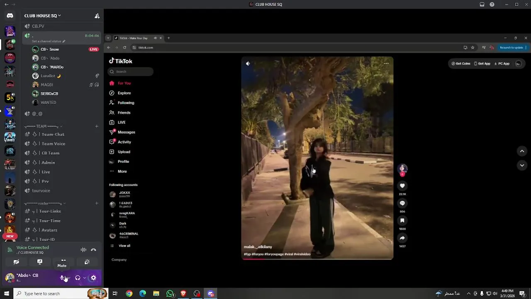Select user SERIOxCB in voice list
Image resolution: width=531 pixels, height=299 pixels.
[x=66, y=94]
